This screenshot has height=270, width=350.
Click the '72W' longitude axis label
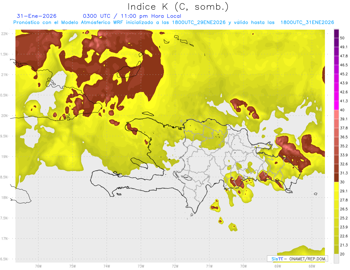(x=175, y=266)
